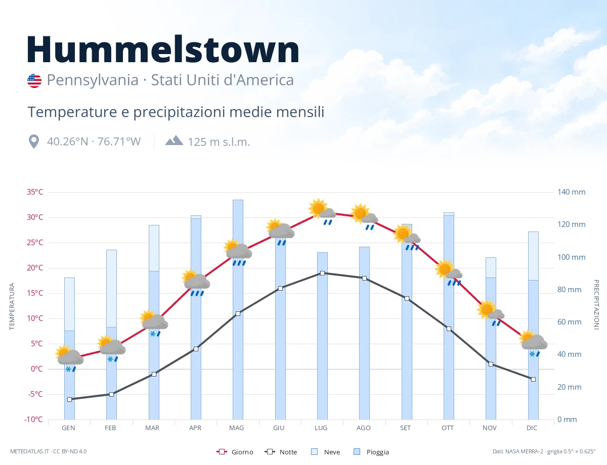Click the MAG rainy weather icon
Screen dimensions: 607x465
pos(238,253)
